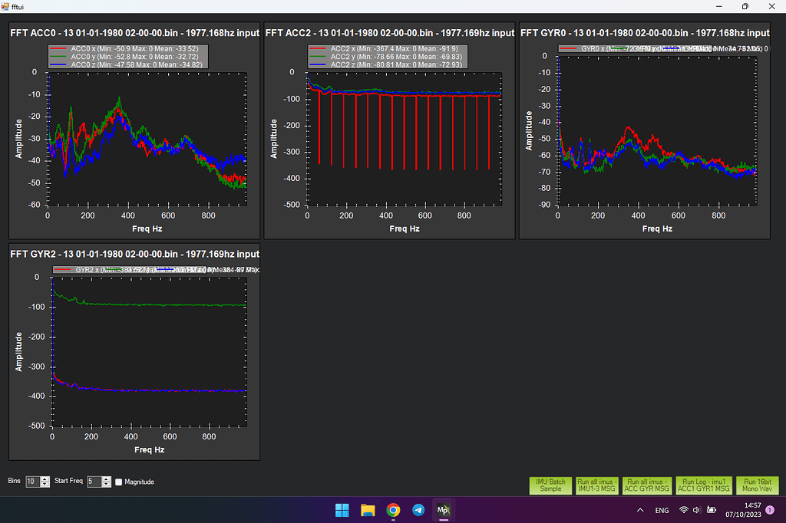Screen dimensions: 786x523
Task: Open Telegram from the taskbar
Action: (418, 509)
